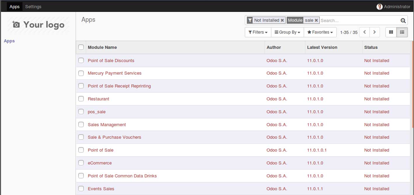Remove the Not Installed filter facet

pyautogui.click(x=282, y=20)
